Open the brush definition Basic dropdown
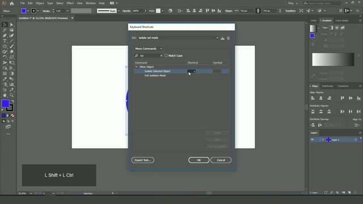363x204 pixels. 119,11
